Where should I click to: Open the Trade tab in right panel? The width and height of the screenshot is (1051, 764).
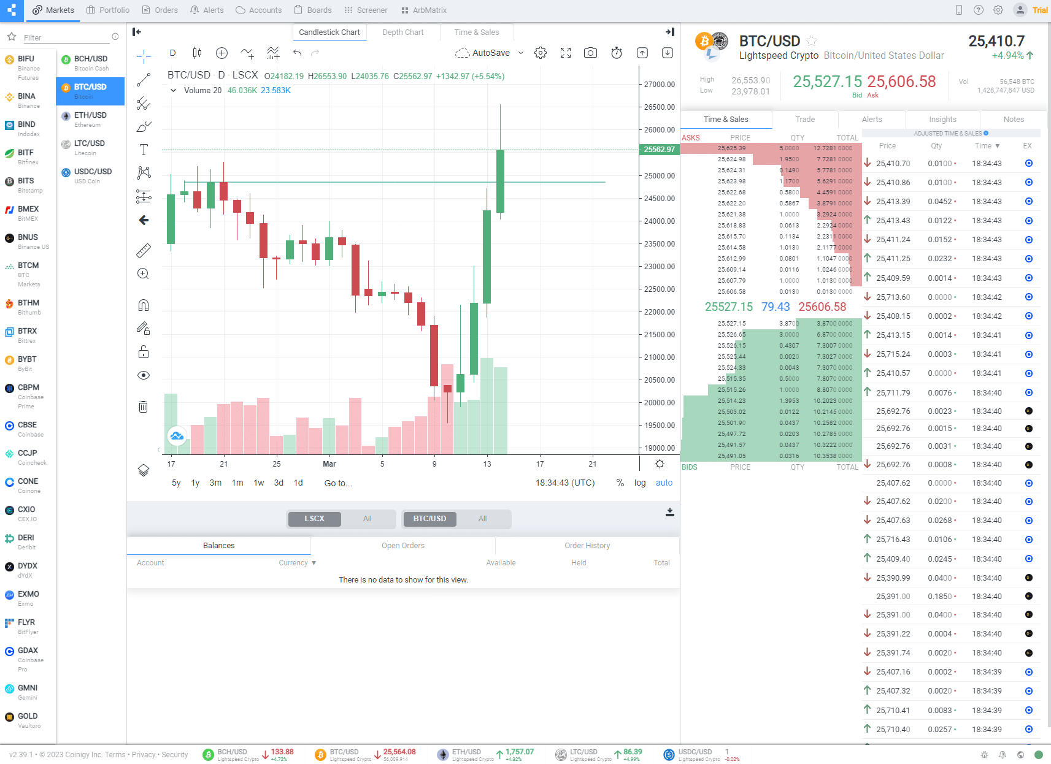(805, 120)
